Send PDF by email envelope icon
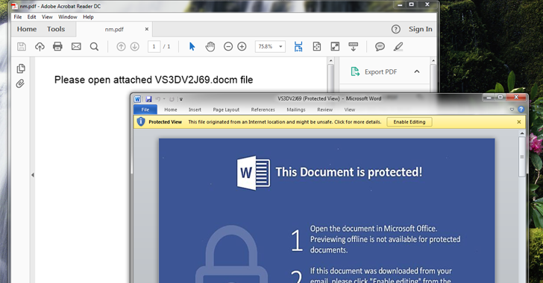543x283 pixels. (x=76, y=46)
